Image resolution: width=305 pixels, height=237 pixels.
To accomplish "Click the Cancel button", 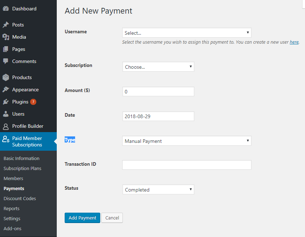I will [112, 218].
